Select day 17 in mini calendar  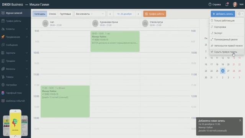point(211,64)
